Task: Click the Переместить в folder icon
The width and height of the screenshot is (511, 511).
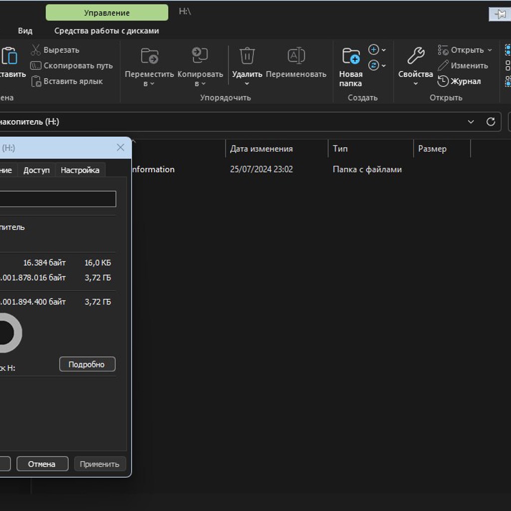Action: point(149,55)
